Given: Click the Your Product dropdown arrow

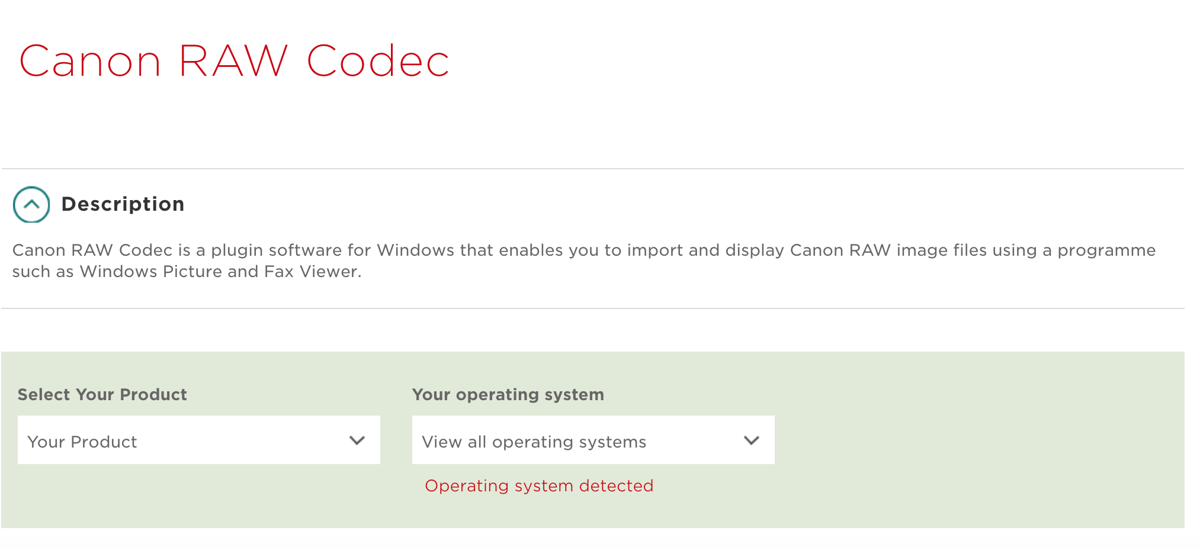Looking at the screenshot, I should coord(357,440).
